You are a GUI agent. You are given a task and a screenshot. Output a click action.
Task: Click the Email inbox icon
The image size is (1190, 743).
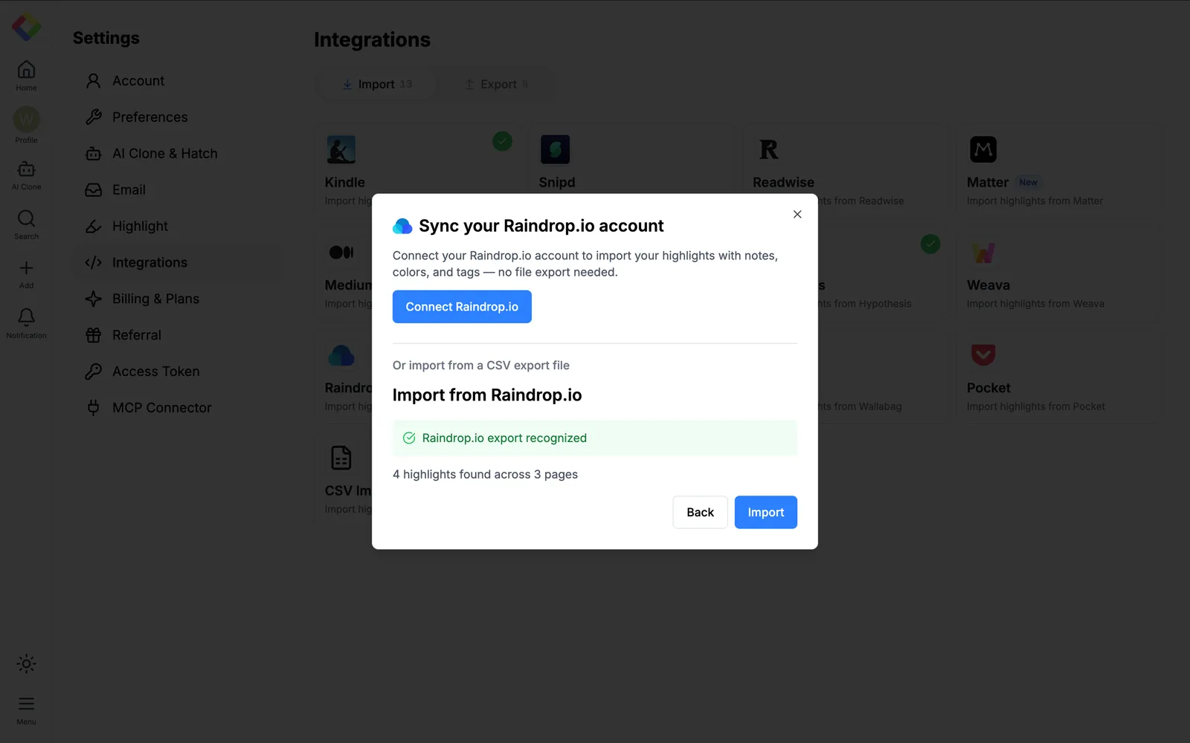coord(93,190)
